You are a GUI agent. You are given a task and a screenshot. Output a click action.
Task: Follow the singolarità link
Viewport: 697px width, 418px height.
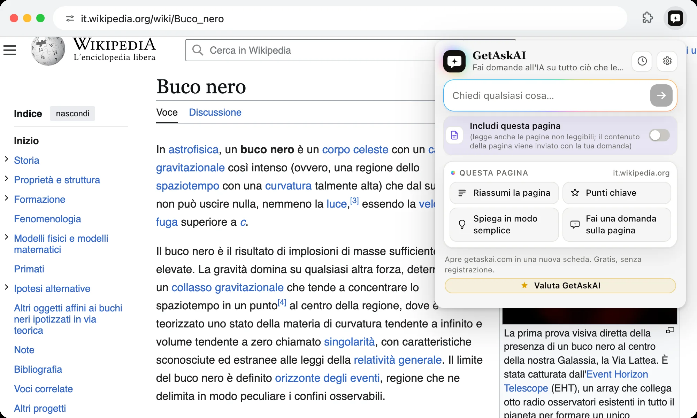(x=349, y=342)
